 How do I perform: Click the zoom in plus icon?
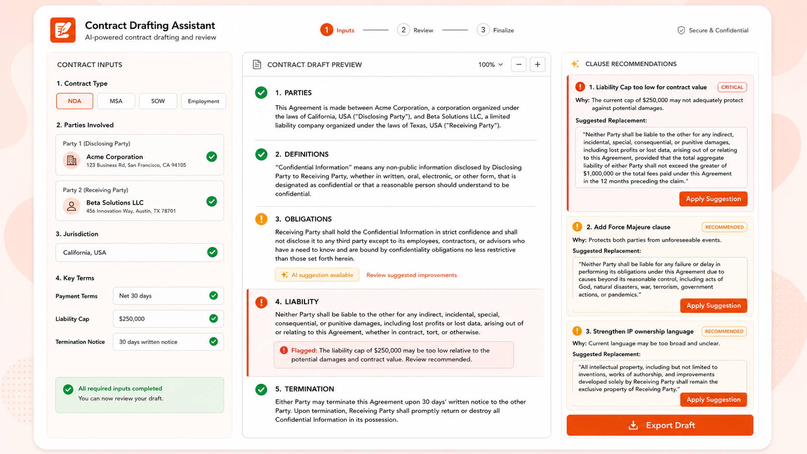538,65
